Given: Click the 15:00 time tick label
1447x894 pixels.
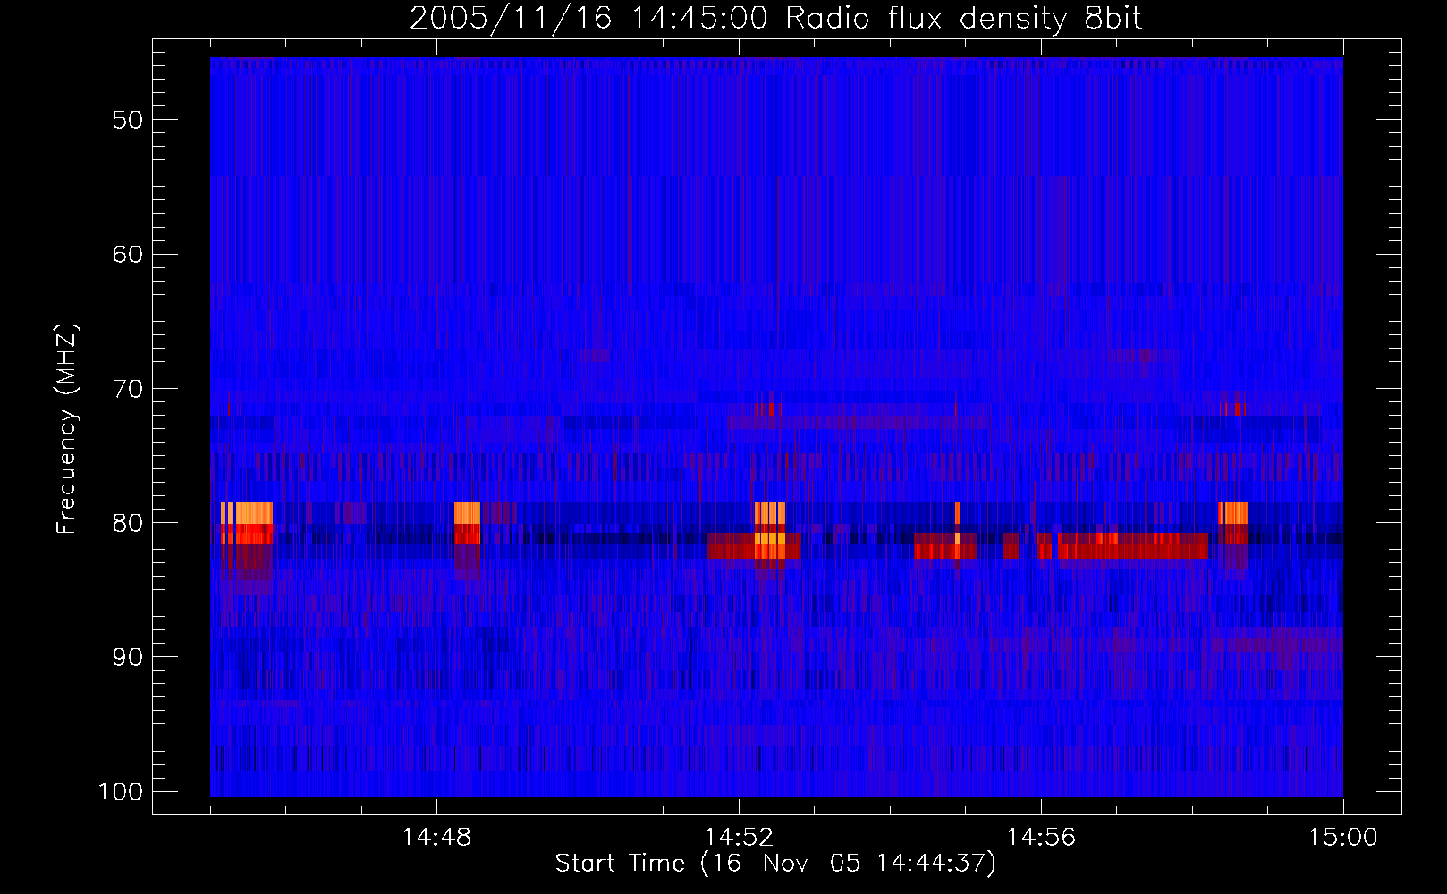Looking at the screenshot, I should click(x=1343, y=838).
